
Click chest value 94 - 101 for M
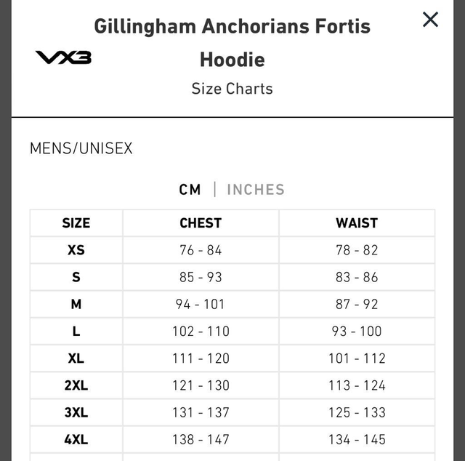click(201, 304)
